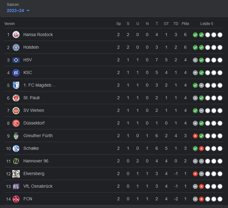Click the VfL Osnabrück crest
The image size is (228, 208).
coord(16,186)
